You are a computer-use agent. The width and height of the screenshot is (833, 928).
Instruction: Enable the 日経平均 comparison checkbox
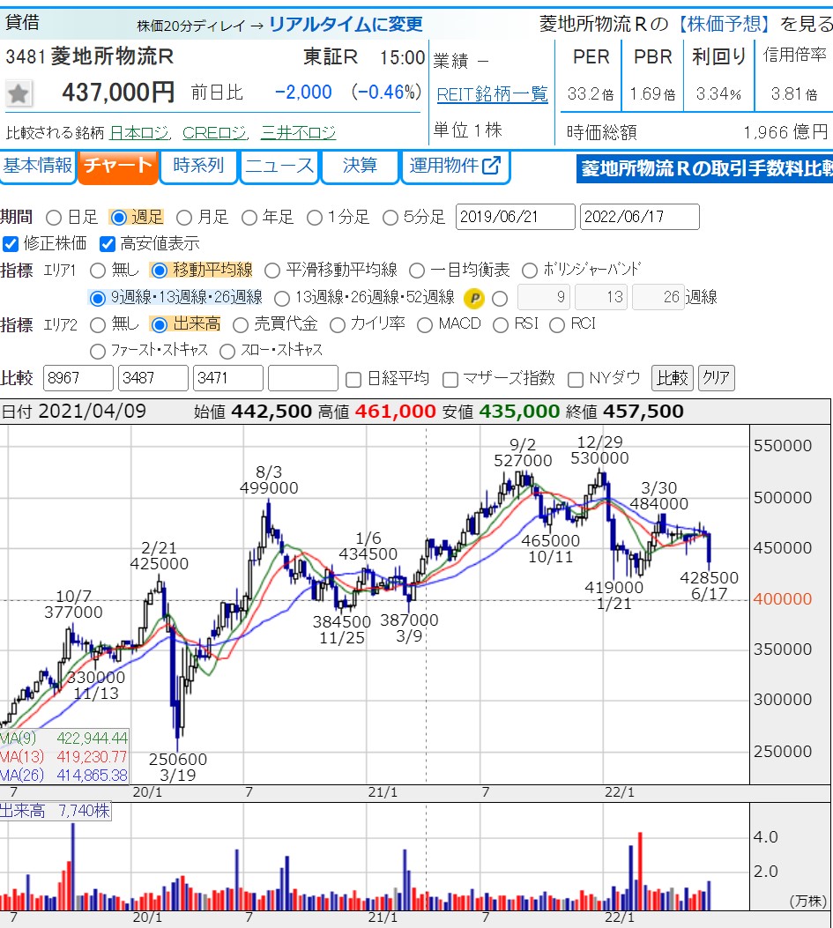click(x=353, y=380)
